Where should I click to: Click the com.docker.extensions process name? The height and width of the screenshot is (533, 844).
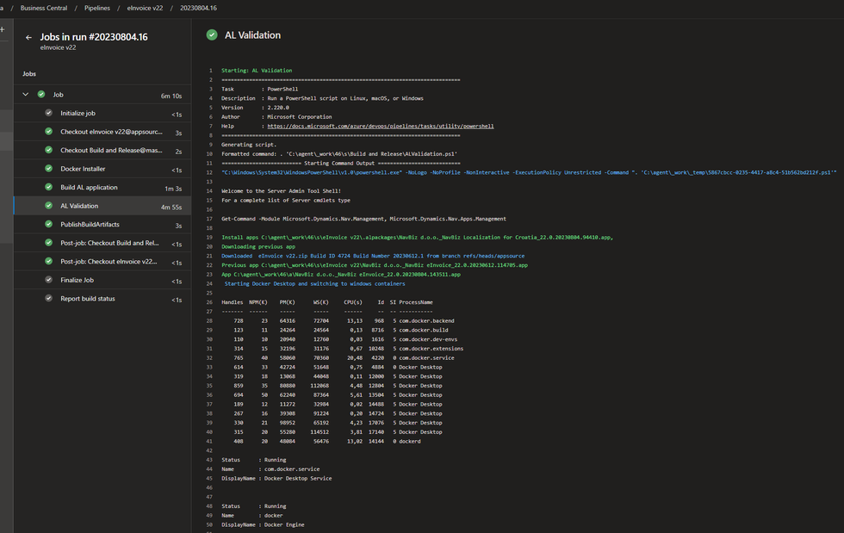(431, 349)
